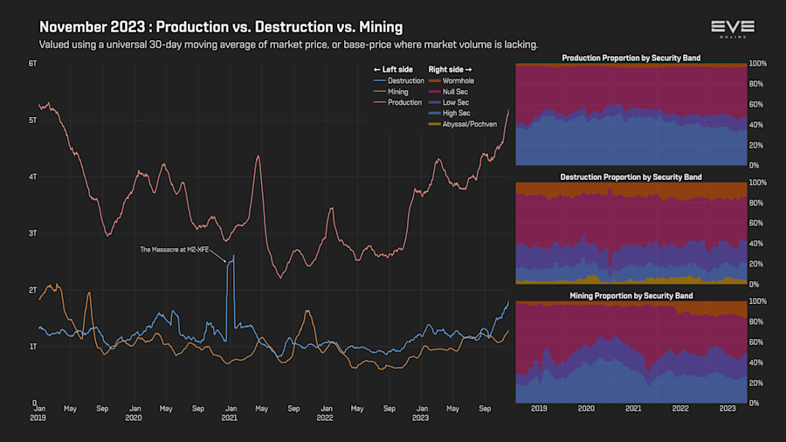
Task: Open the Destruction Proportion area chart
Action: click(x=631, y=233)
